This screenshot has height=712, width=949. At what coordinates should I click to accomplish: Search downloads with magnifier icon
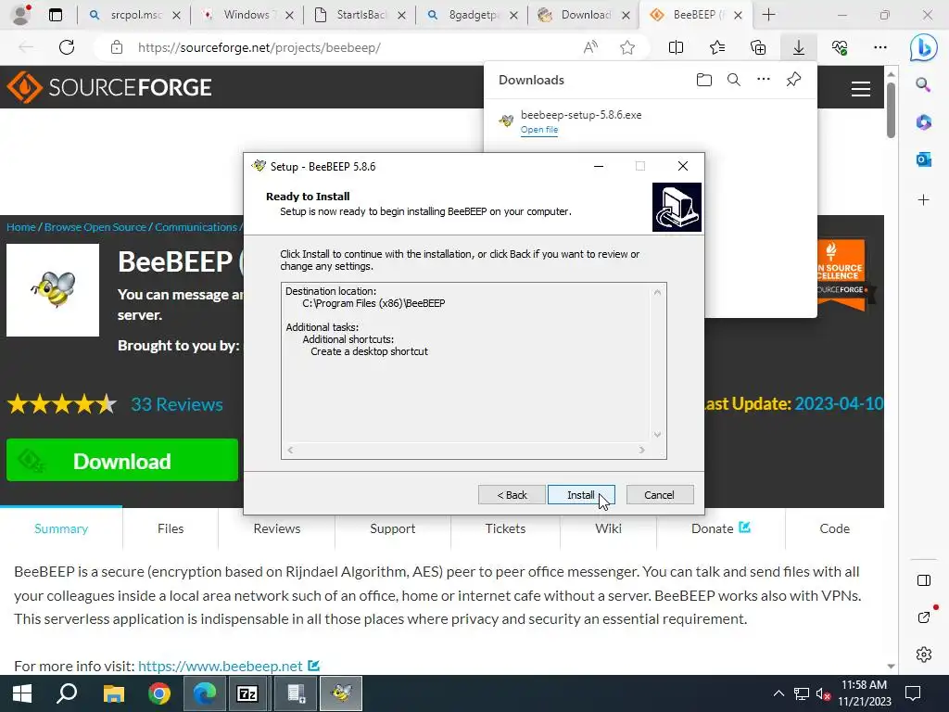click(734, 80)
